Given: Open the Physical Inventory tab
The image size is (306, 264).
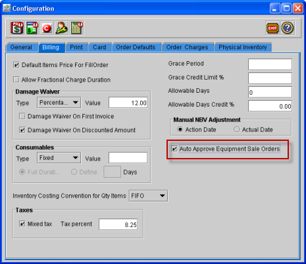Looking at the screenshot, I should (x=243, y=47).
